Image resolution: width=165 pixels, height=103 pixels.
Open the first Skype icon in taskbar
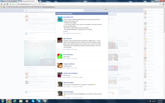(x=33, y=101)
